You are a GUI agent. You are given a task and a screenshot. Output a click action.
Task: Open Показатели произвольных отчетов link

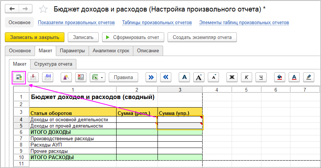point(76,23)
